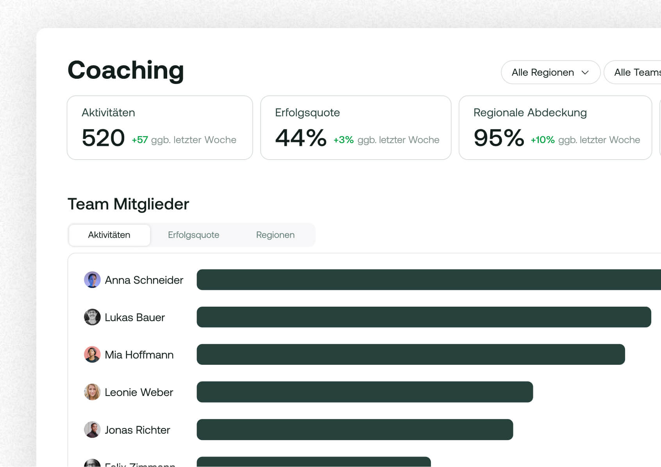Viewport: 661px width, 467px height.
Task: Click the +57 weekly change
Action: point(140,140)
